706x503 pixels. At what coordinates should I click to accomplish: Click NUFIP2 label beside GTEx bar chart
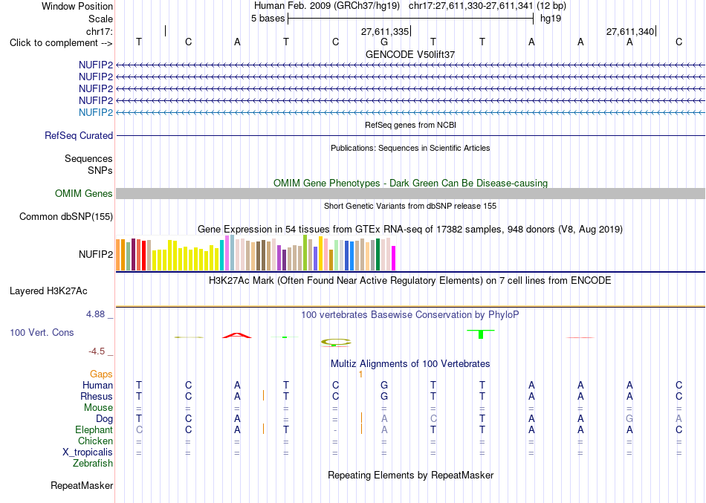click(x=95, y=254)
